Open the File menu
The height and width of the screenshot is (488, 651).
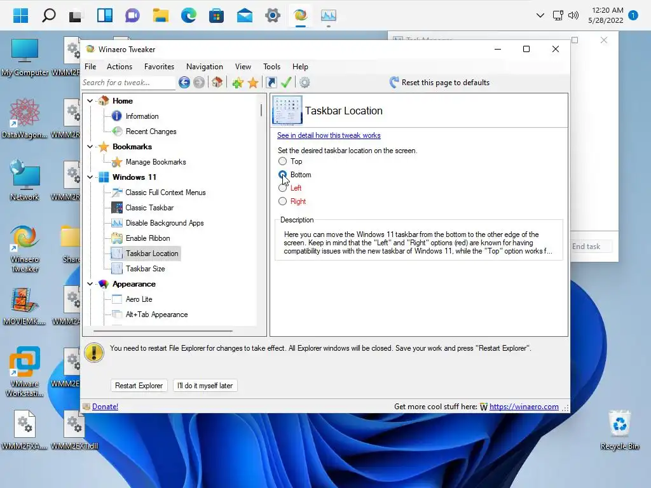pyautogui.click(x=90, y=66)
